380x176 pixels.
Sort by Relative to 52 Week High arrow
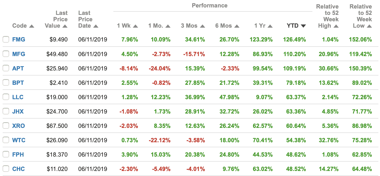tap(336, 26)
